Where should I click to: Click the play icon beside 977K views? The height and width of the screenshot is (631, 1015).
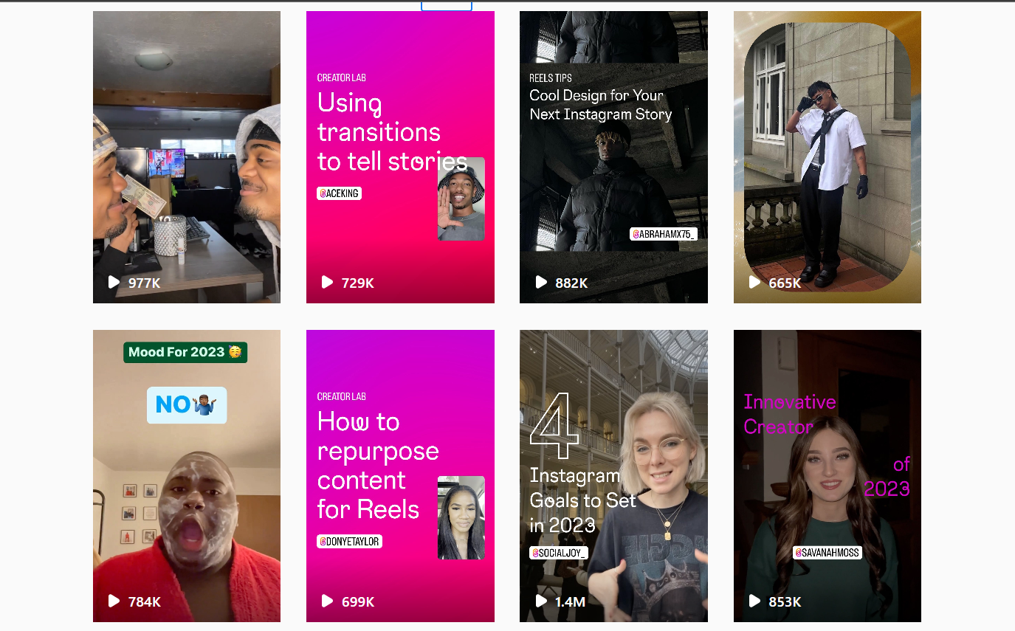[114, 282]
